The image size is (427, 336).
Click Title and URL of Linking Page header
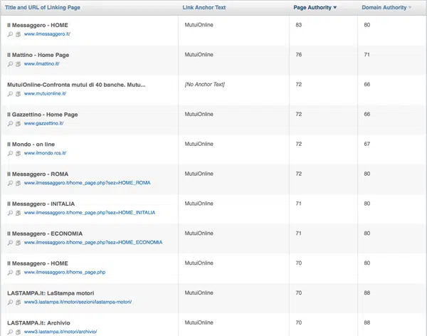pos(42,8)
